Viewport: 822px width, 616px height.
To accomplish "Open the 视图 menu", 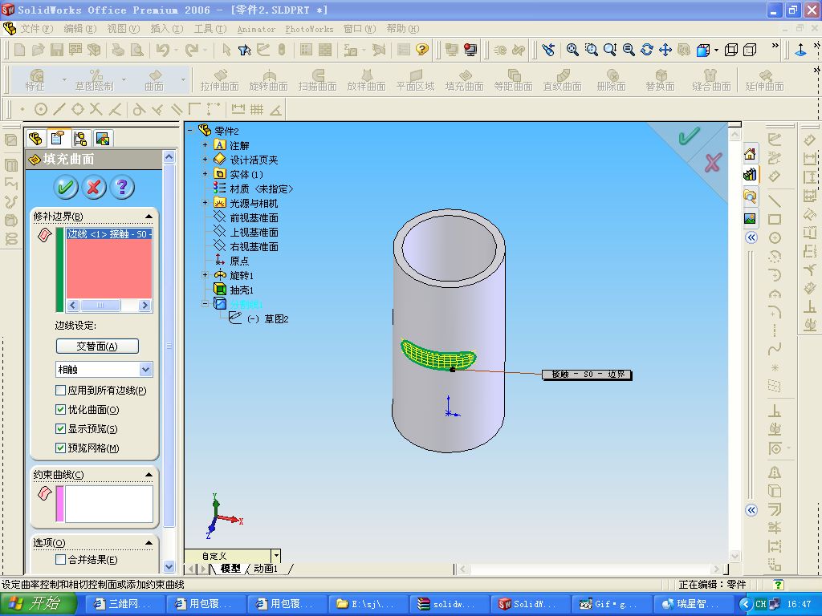I will coord(123,29).
